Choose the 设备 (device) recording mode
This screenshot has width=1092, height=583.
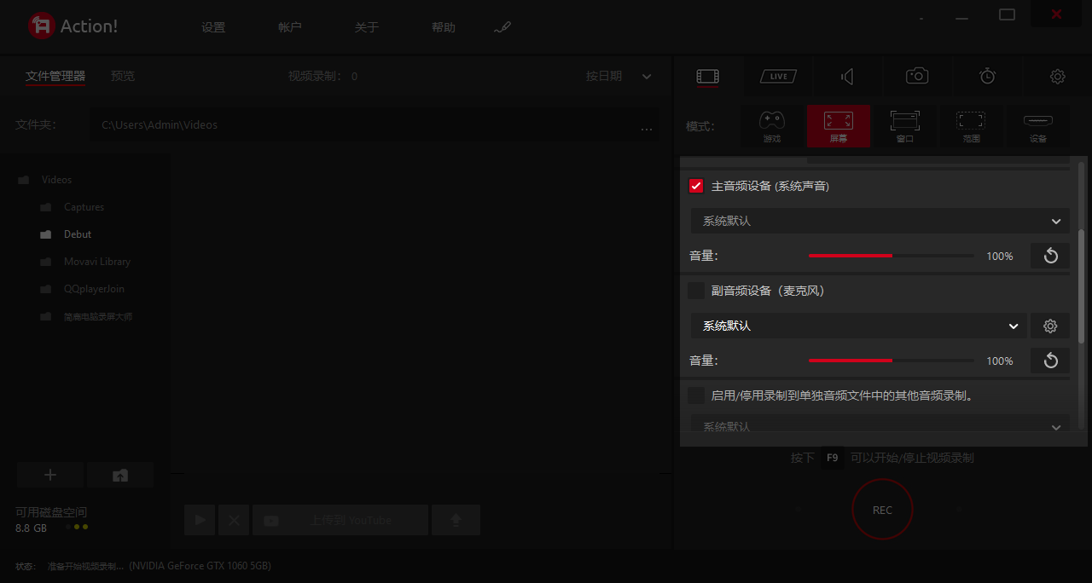click(1038, 126)
